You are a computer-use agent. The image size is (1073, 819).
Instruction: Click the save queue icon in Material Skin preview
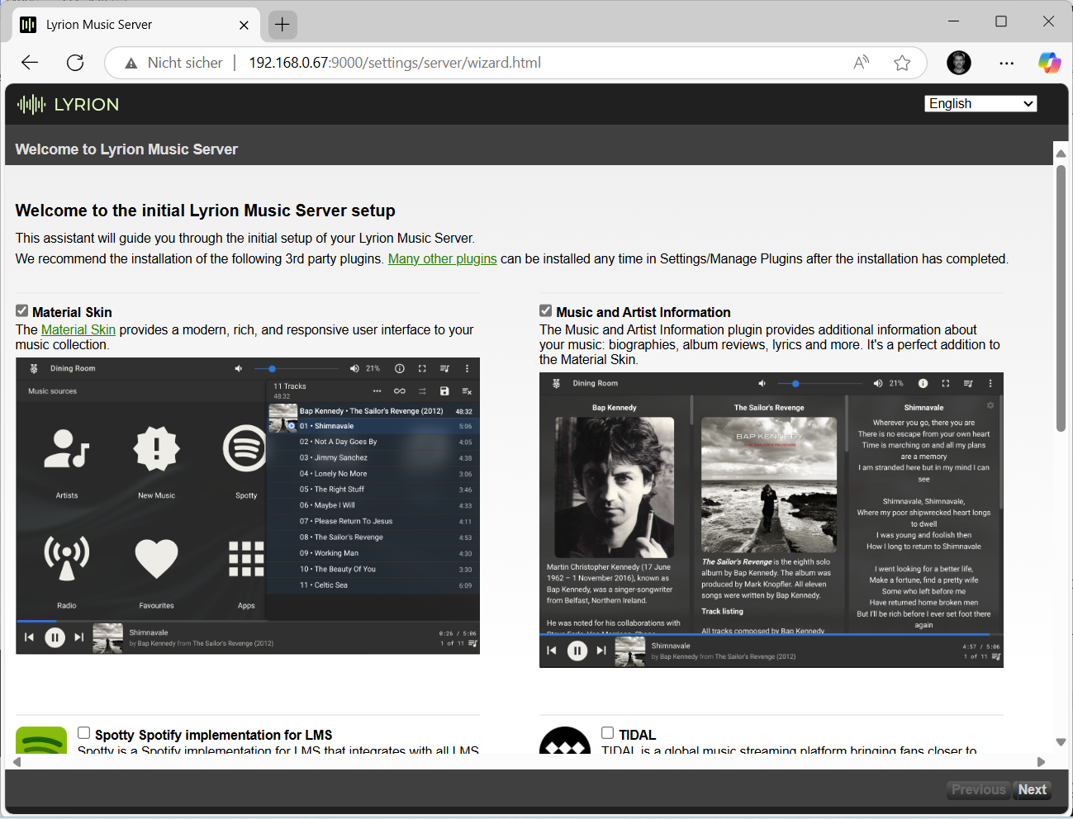pyautogui.click(x=444, y=391)
